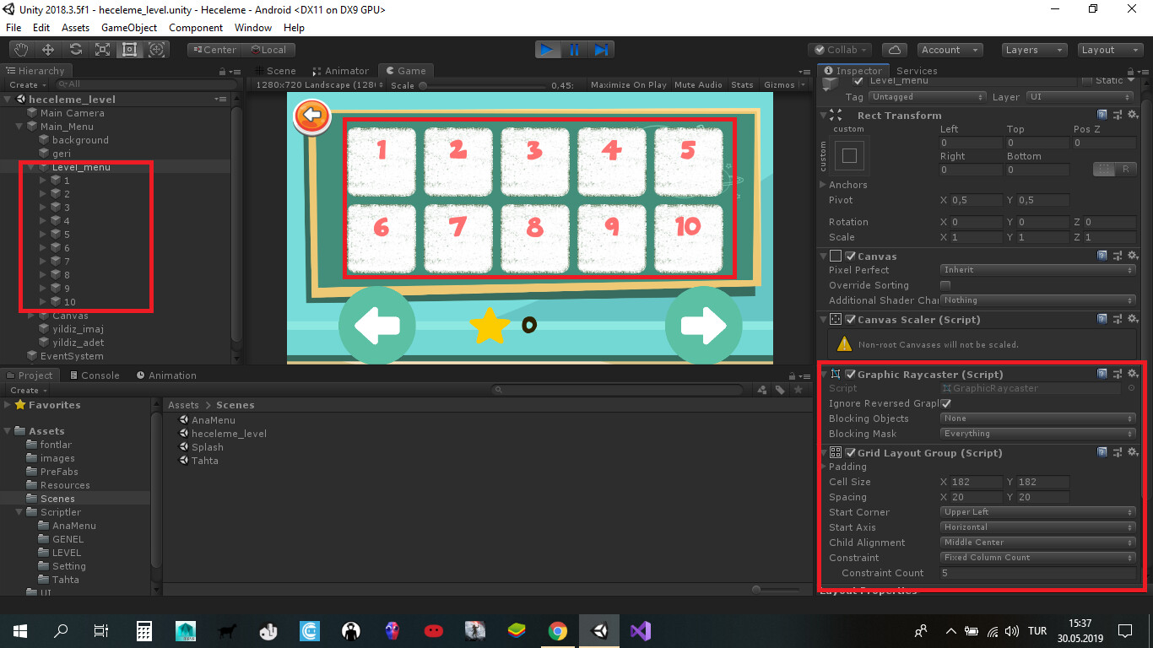Click the Step frame button
The height and width of the screenshot is (648, 1153).
click(x=601, y=50)
